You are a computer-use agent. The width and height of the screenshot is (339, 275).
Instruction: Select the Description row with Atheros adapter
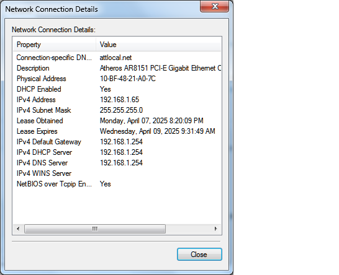117,68
